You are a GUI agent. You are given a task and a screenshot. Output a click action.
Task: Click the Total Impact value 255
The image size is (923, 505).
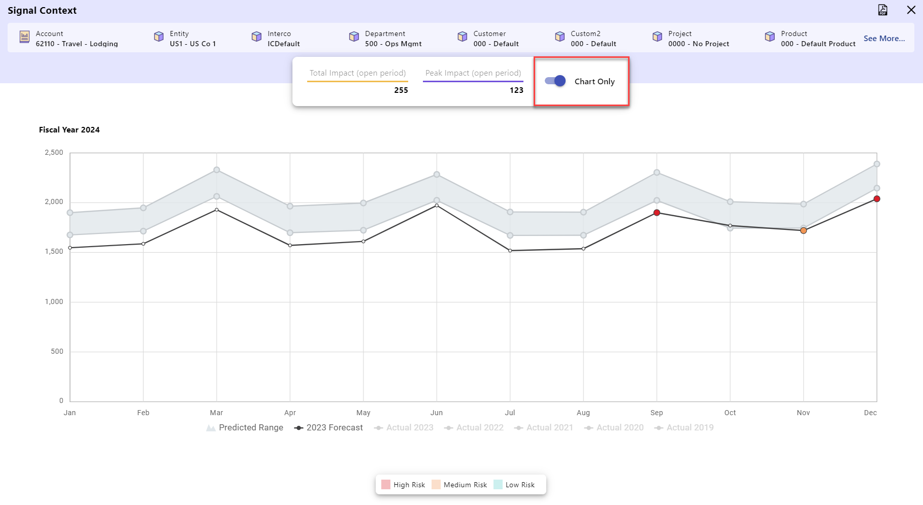click(401, 90)
